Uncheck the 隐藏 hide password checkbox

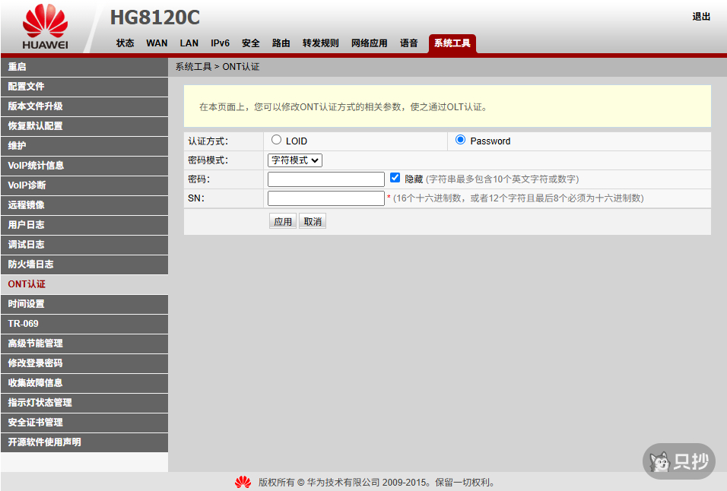(395, 177)
